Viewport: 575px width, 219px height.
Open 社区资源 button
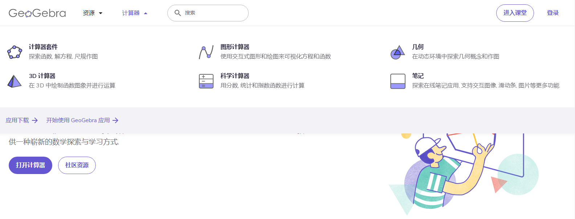[x=77, y=165]
